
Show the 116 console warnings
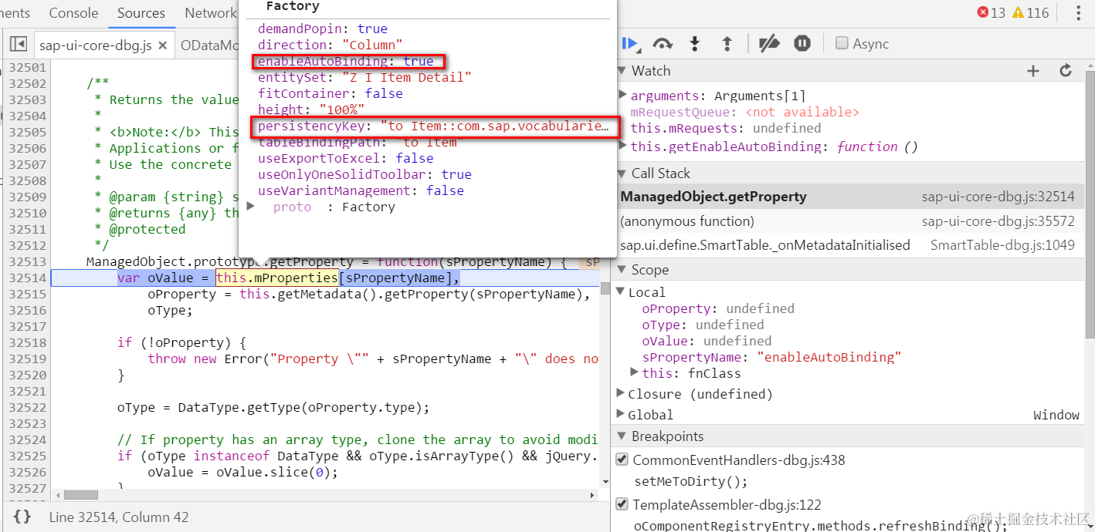point(1031,12)
